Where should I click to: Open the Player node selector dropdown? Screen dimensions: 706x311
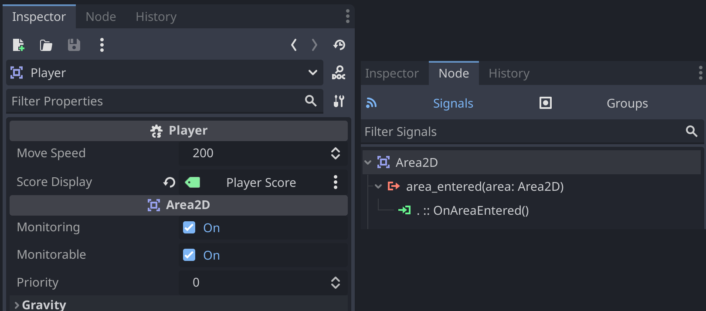pos(312,73)
